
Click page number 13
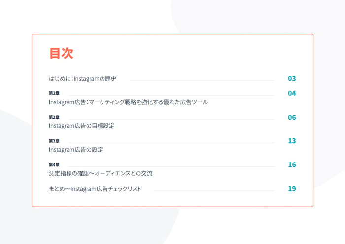292,141
